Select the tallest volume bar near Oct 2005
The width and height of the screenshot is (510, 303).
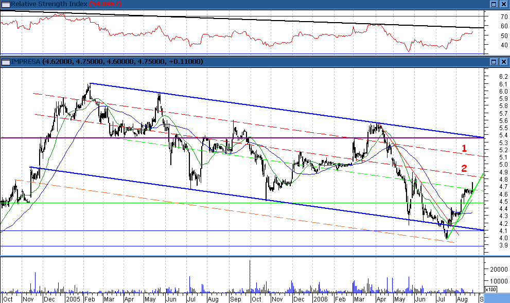250,276
